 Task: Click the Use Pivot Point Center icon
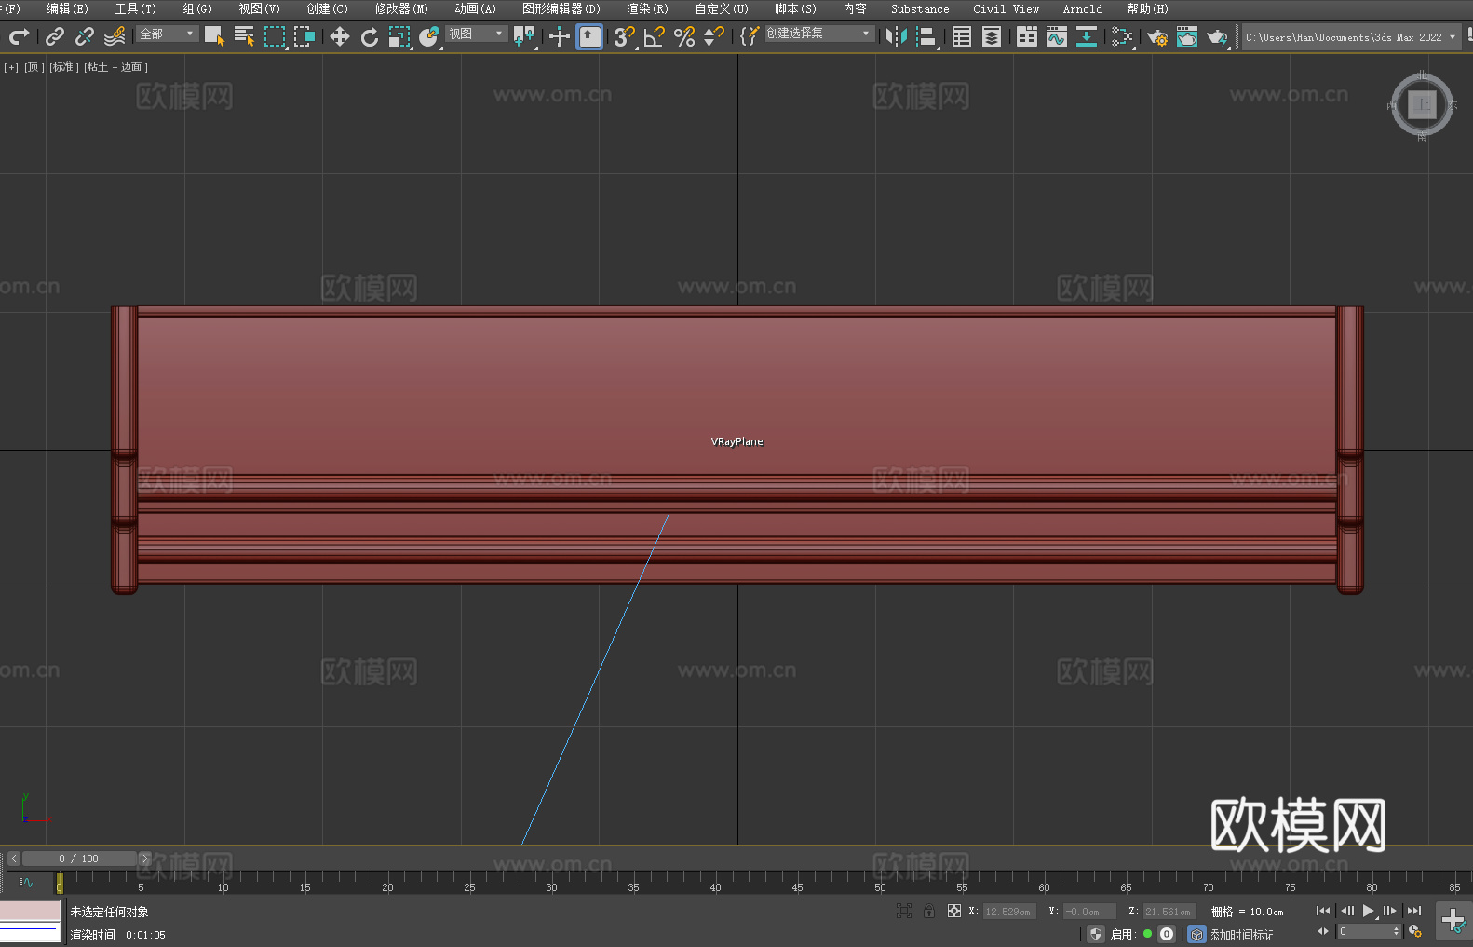point(524,36)
